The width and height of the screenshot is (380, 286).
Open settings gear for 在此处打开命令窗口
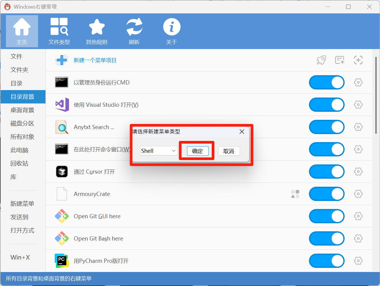point(358,149)
